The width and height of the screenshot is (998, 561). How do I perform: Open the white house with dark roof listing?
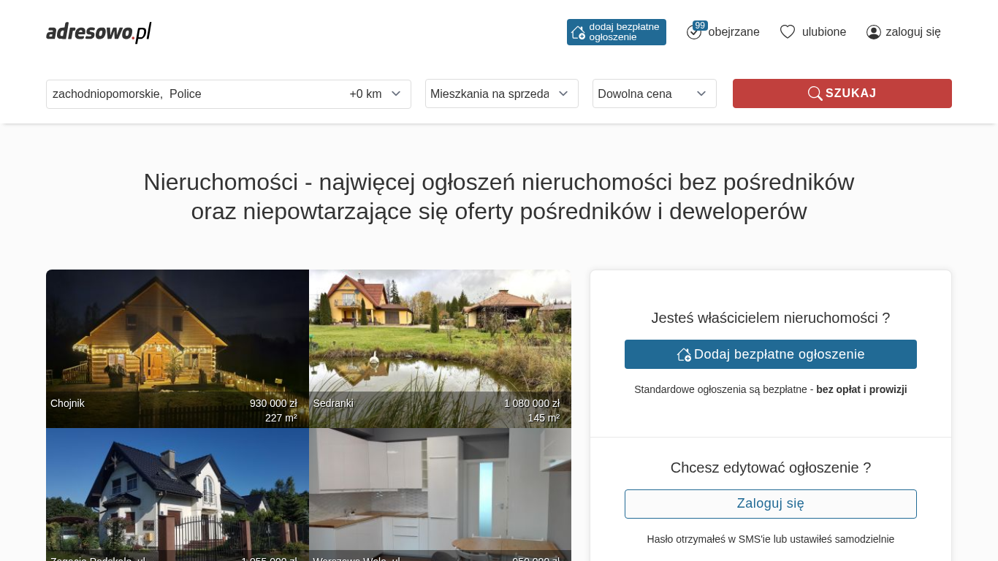point(177,497)
